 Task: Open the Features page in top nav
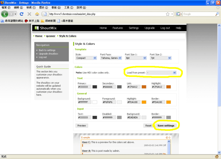[118, 28]
